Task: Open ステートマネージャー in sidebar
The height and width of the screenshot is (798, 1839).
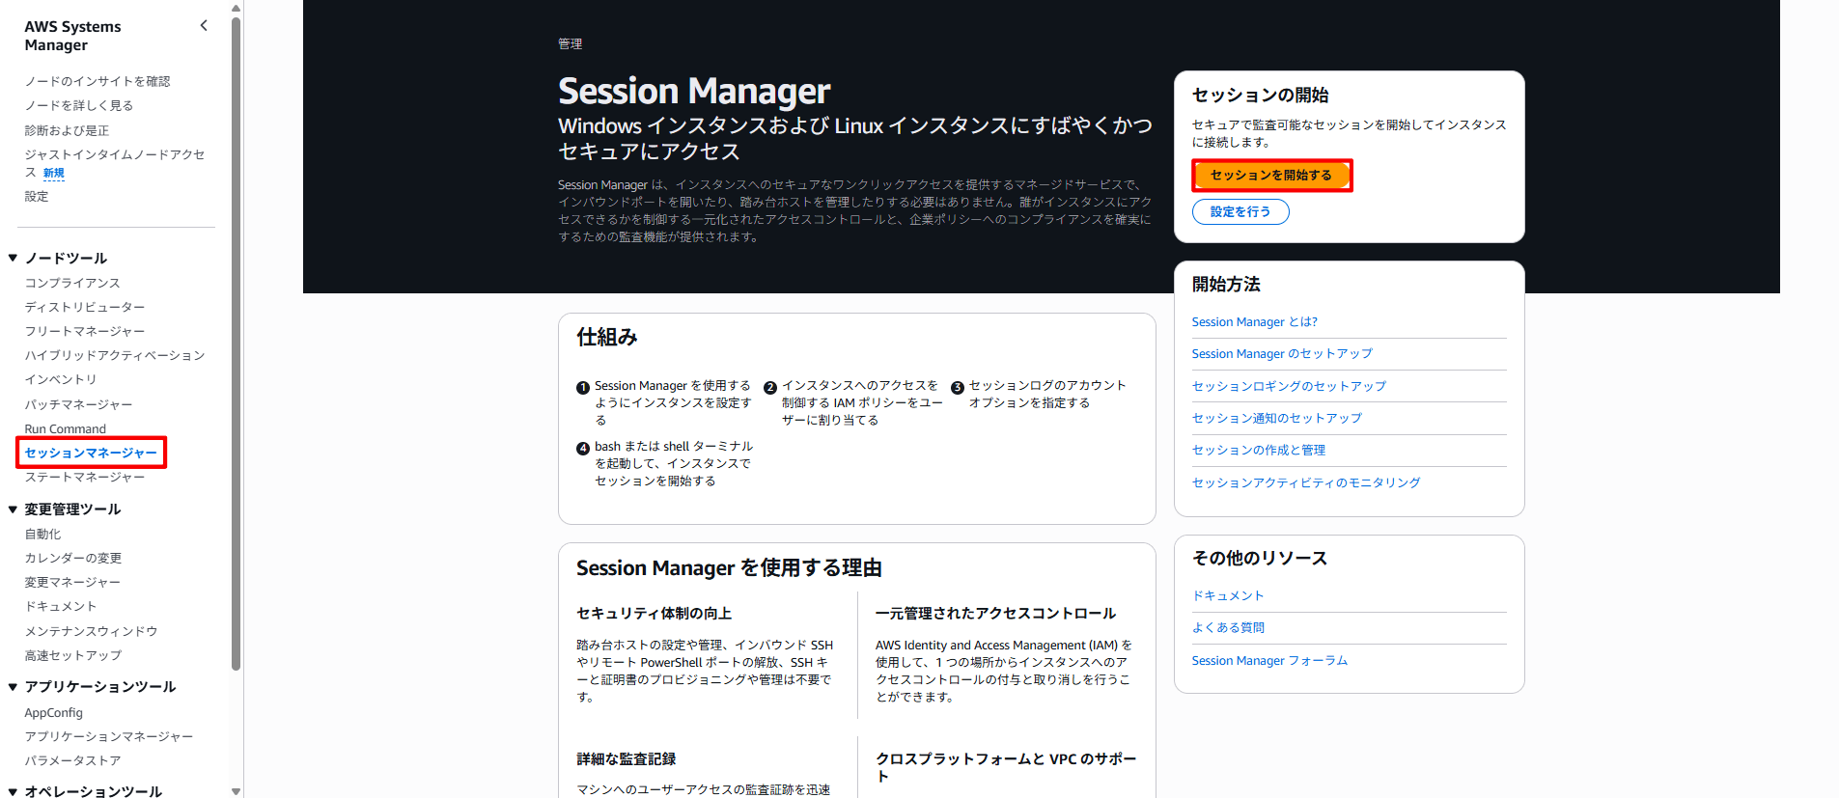Action: 85,477
